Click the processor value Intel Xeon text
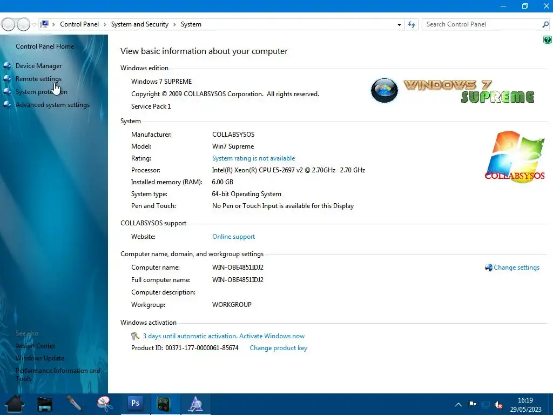553x415 pixels. point(288,170)
